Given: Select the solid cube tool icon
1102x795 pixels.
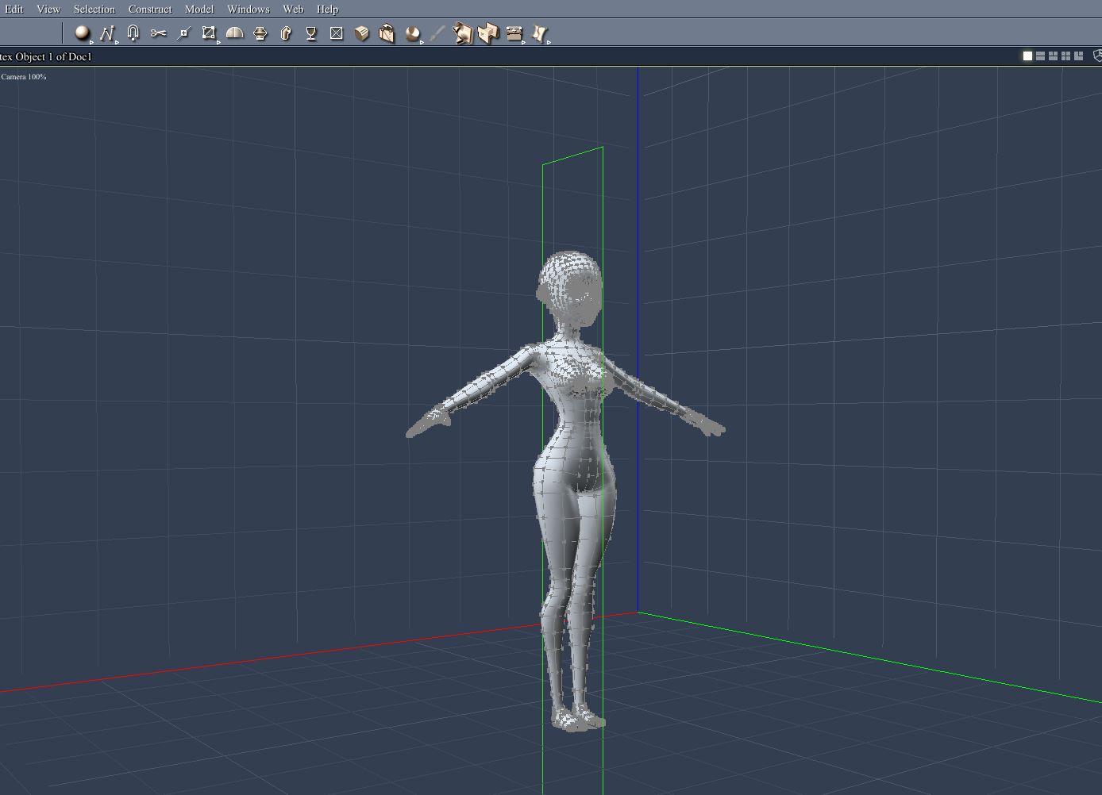Looking at the screenshot, I should pos(361,33).
